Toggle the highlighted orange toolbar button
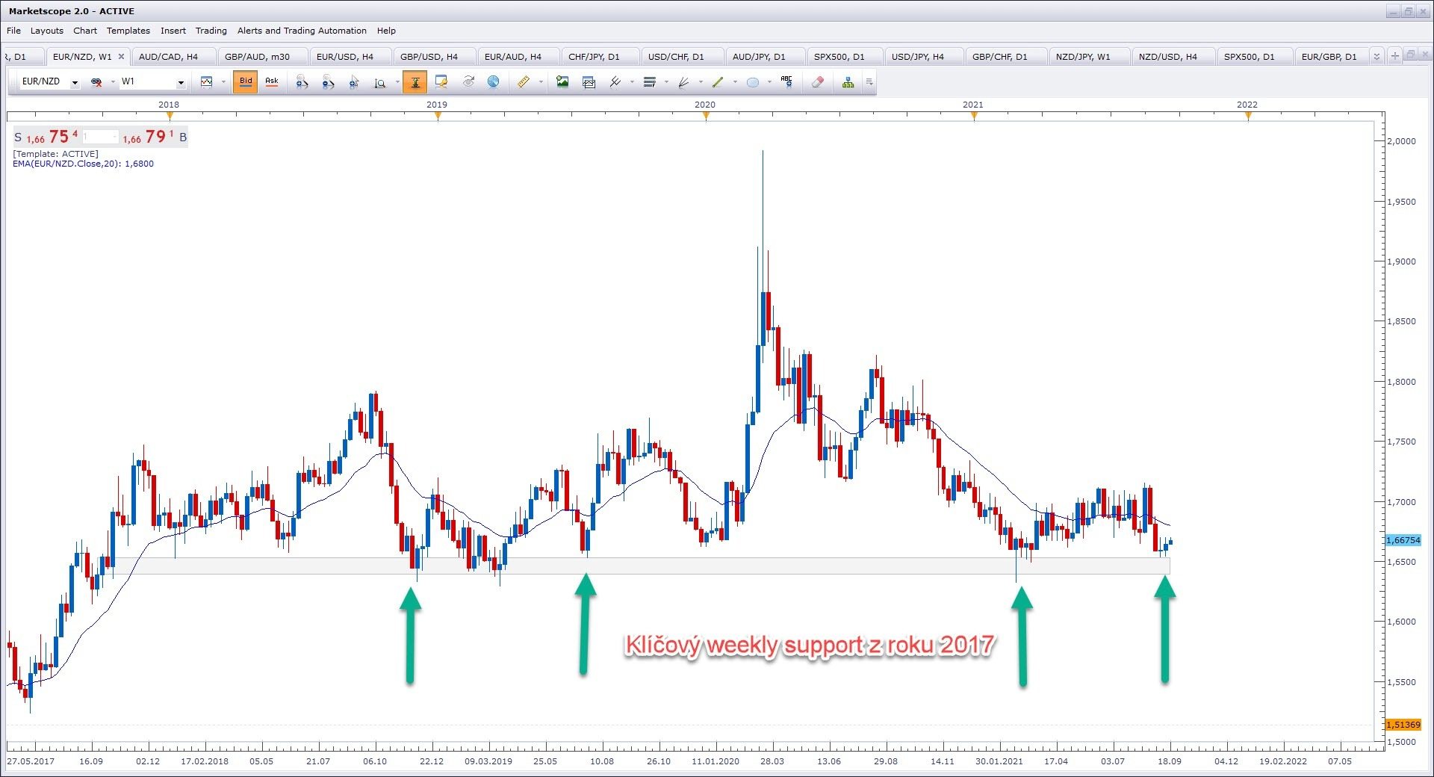Viewport: 1434px width, 777px height. click(x=415, y=82)
